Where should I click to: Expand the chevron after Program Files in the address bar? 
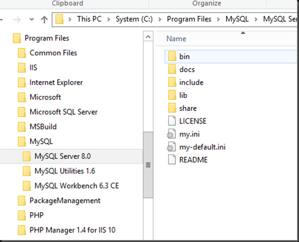click(218, 19)
